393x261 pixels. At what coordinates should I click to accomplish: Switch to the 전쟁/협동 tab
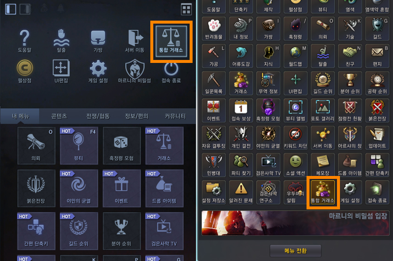click(98, 116)
